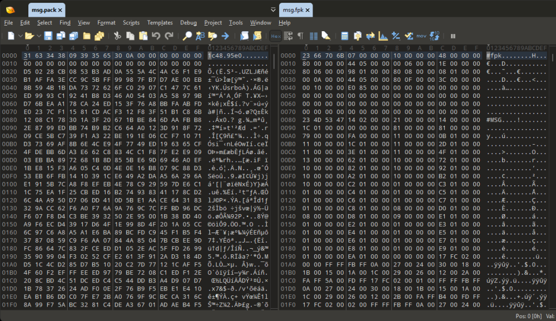The height and width of the screenshot is (321, 556).
Task: Expand the Open file dropdown arrow
Action: (39, 36)
